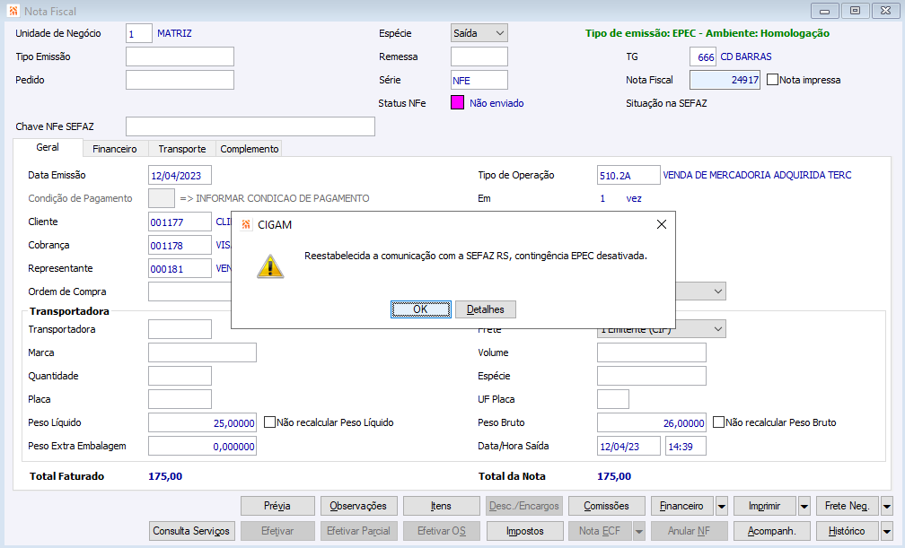This screenshot has height=548, width=905.
Task: Open the arrow menu next to Histórico button
Action: pos(887,531)
